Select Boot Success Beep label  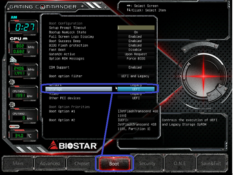[65, 41]
